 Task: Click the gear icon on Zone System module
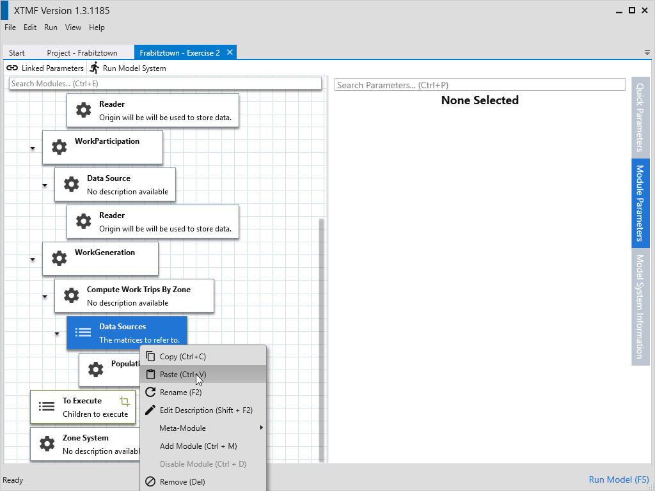click(x=47, y=444)
